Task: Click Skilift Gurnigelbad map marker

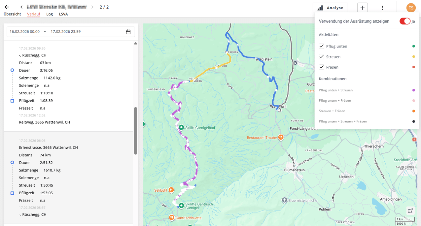Action: [181, 127]
